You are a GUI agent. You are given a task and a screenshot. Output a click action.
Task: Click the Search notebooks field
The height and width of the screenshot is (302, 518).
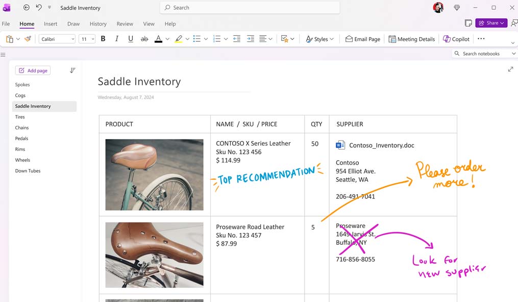coord(481,54)
